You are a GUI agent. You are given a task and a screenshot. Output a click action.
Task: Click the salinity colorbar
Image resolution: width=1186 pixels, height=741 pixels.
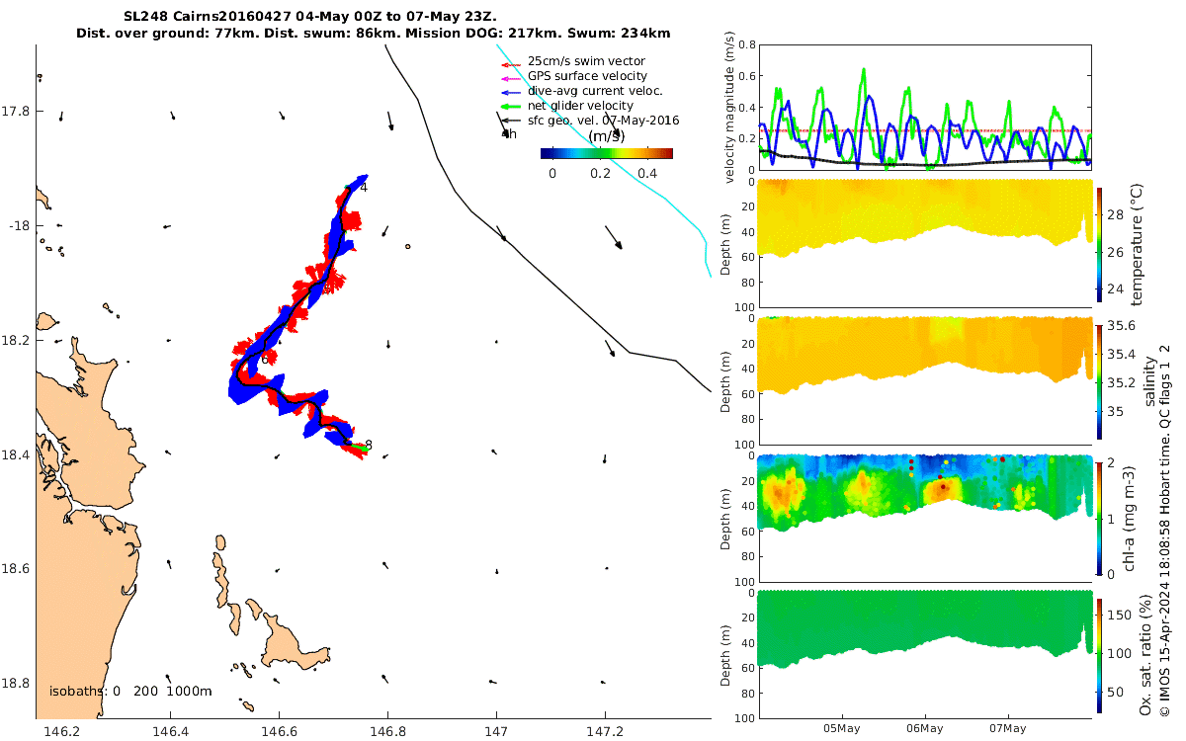1100,380
